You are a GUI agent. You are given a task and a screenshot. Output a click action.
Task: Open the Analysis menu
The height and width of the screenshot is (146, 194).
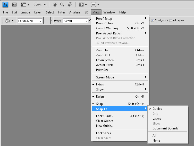click(x=75, y=12)
